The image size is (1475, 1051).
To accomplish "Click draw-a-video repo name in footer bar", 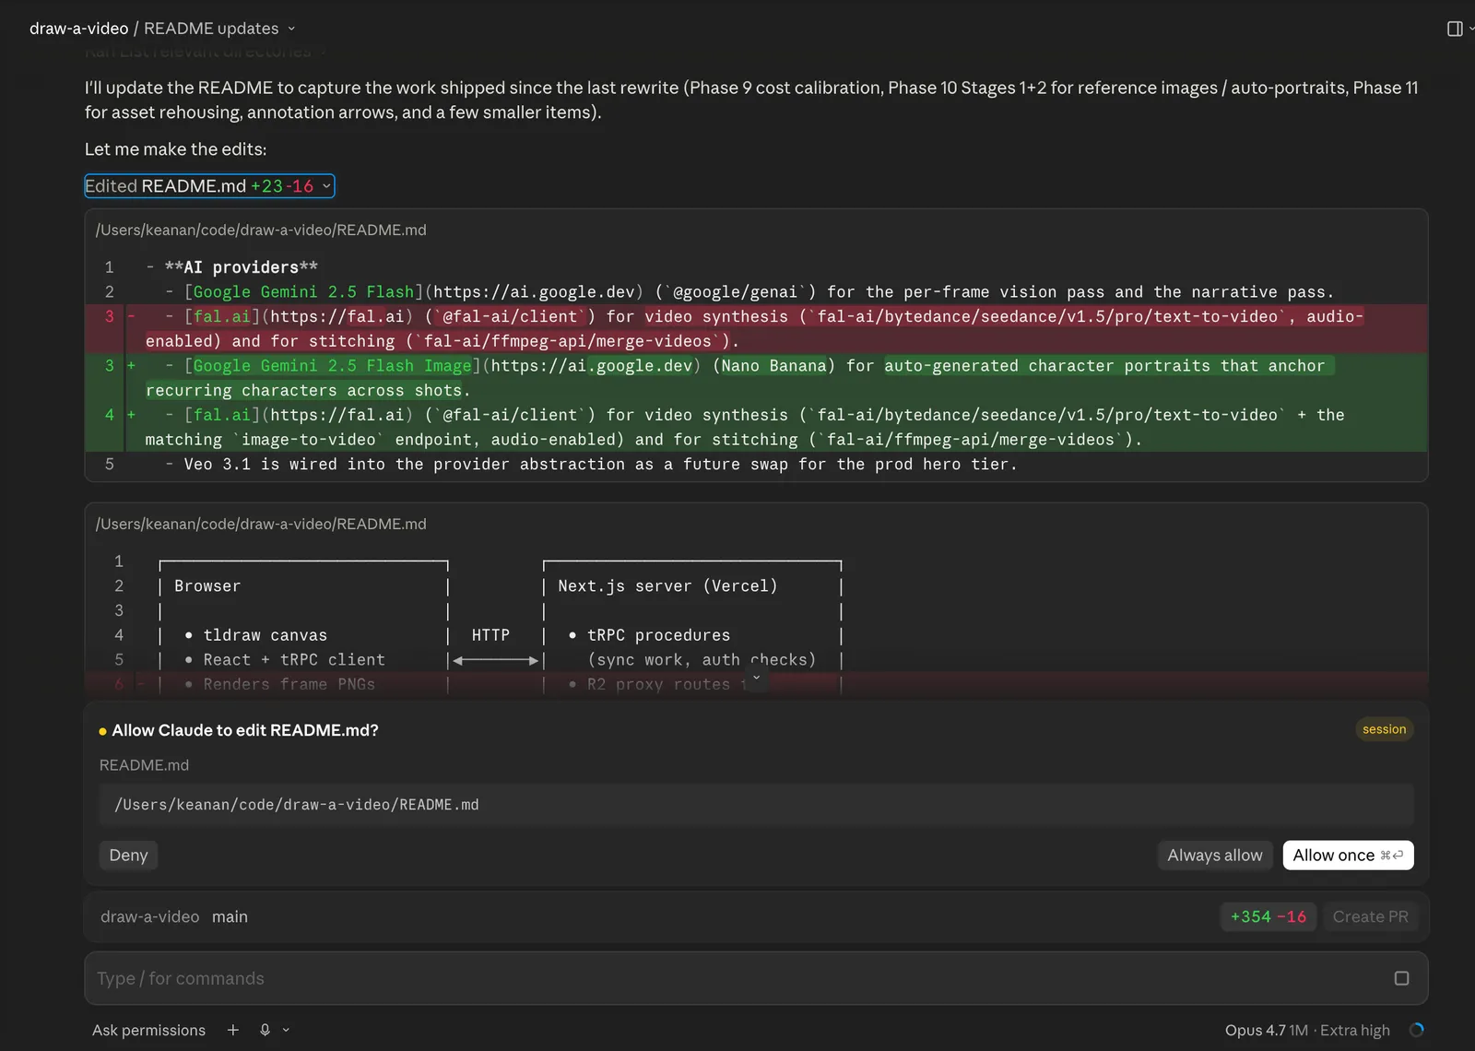I will tap(149, 916).
